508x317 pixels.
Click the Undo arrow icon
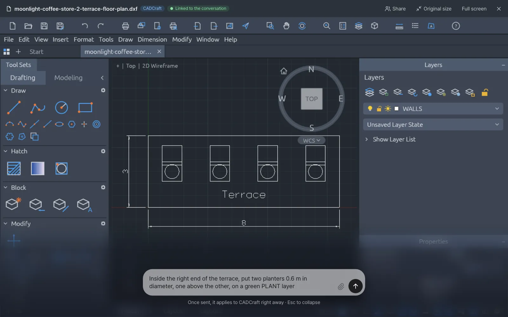(x=84, y=26)
